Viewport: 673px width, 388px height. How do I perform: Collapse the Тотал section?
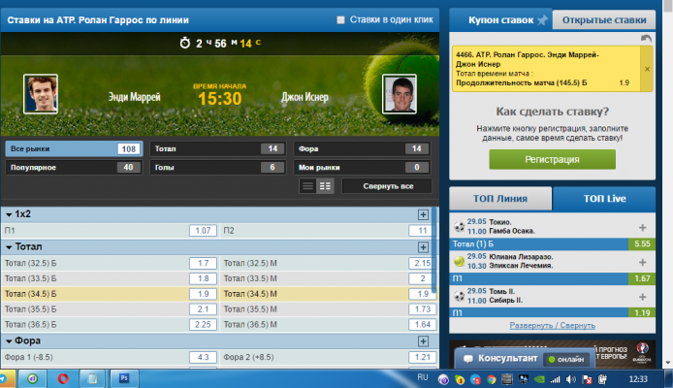point(9,247)
